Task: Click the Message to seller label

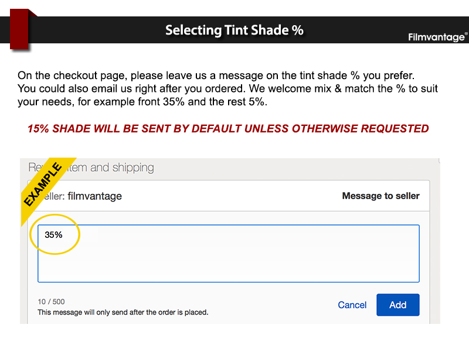Action: pos(380,196)
